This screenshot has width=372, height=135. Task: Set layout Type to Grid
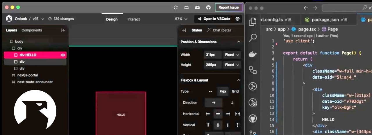coord(235,91)
